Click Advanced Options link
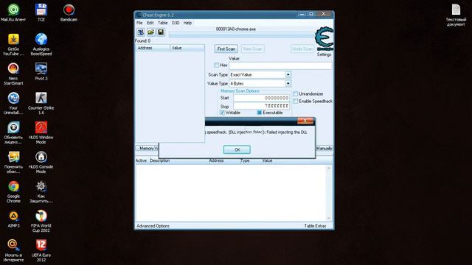 [153, 226]
